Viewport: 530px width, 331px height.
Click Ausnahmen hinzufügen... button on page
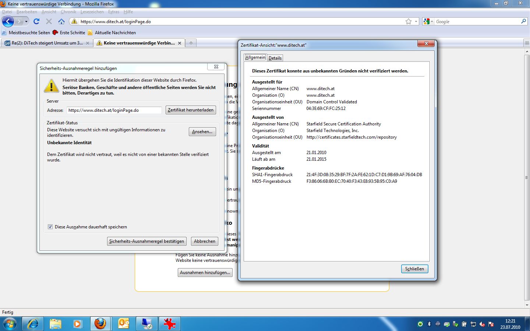[205, 273]
